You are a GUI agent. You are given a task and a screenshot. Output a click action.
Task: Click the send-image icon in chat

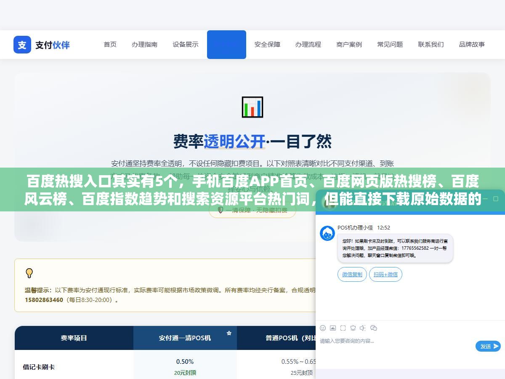(333, 328)
